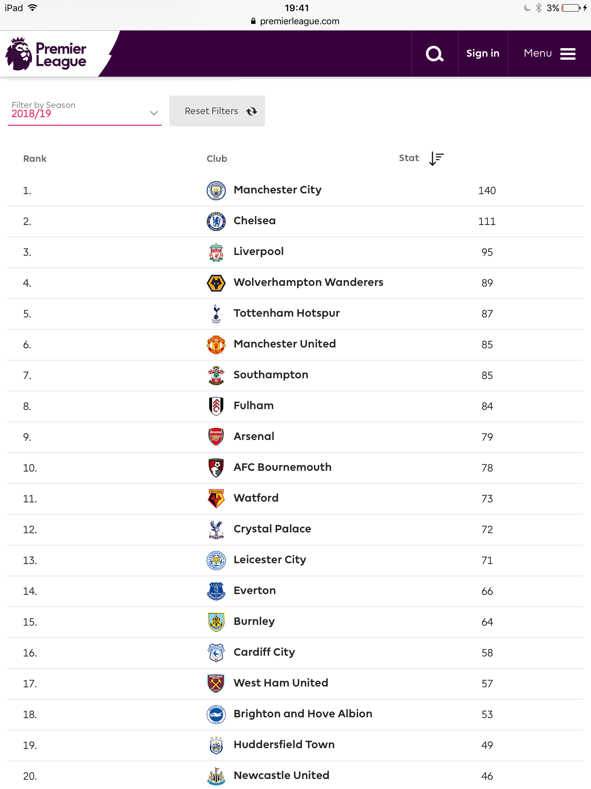This screenshot has height=789, width=591.
Task: Click Sign in in the header
Action: [x=483, y=54]
